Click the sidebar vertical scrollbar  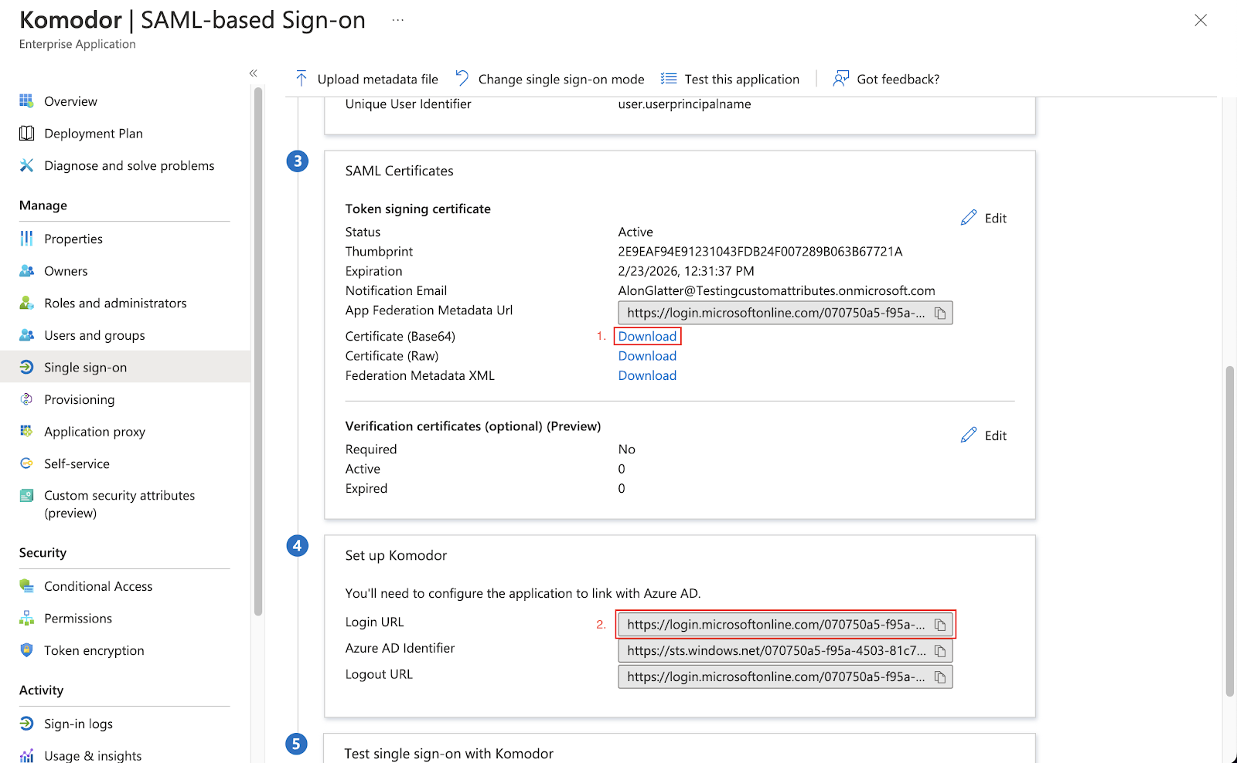pyautogui.click(x=258, y=351)
